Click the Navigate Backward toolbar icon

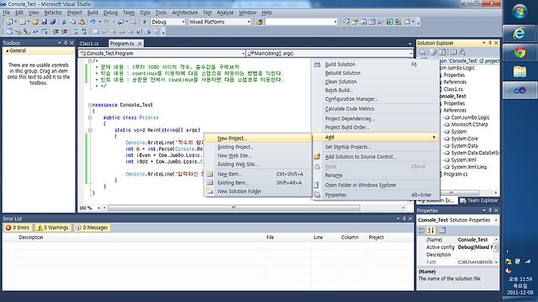[121, 22]
